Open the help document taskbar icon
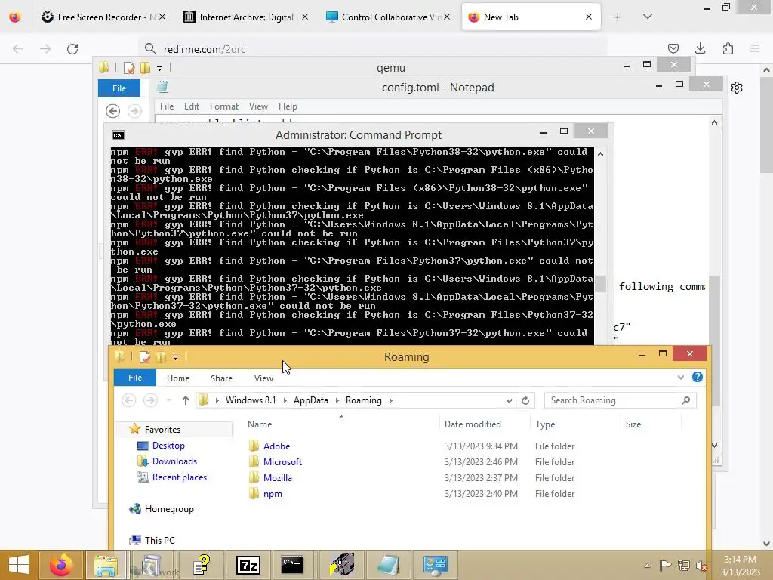Viewport: 773px width, 580px height. [202, 565]
